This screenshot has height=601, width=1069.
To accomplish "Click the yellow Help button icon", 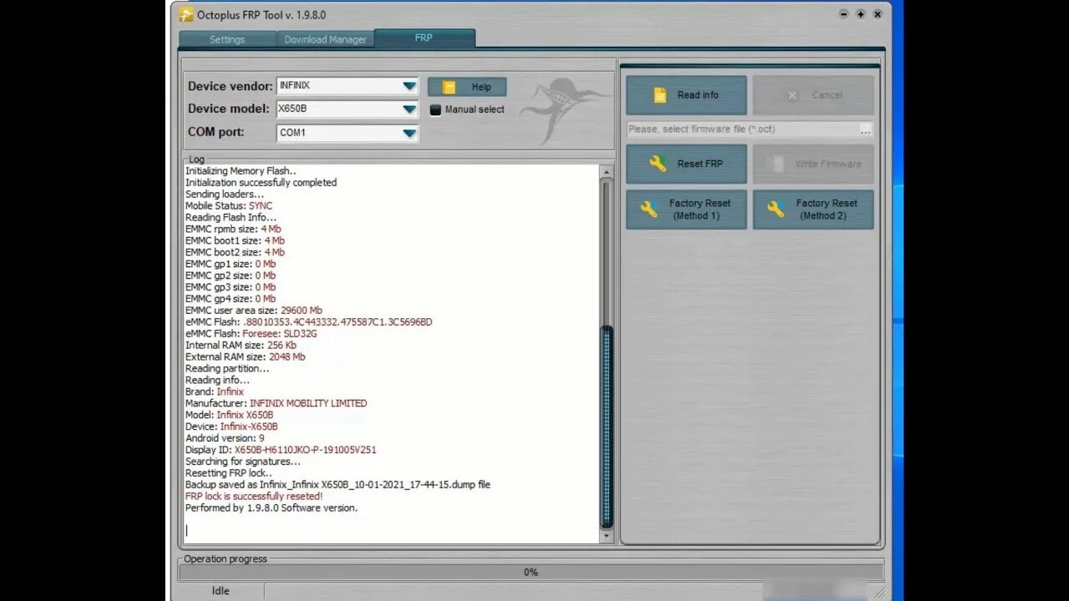I will click(x=449, y=87).
